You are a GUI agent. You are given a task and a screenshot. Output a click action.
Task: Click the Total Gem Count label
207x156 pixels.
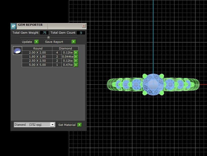click(x=63, y=33)
